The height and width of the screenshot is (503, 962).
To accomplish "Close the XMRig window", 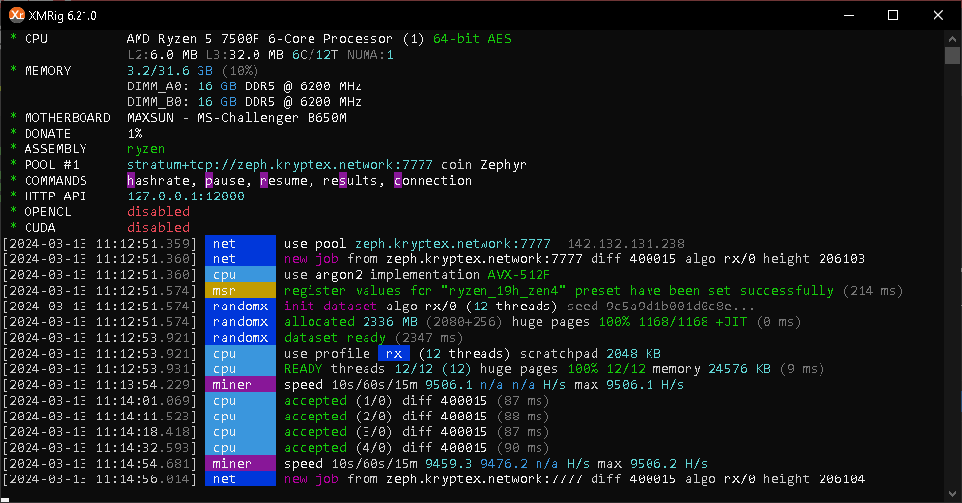I will (938, 15).
